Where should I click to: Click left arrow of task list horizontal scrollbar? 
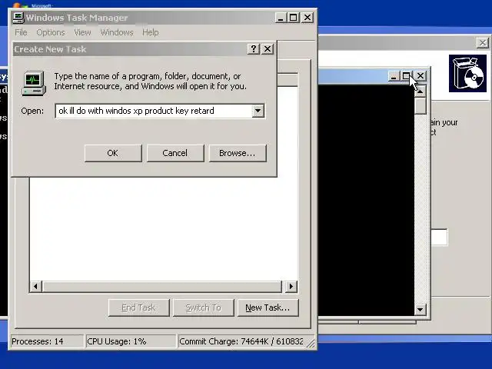tap(36, 286)
